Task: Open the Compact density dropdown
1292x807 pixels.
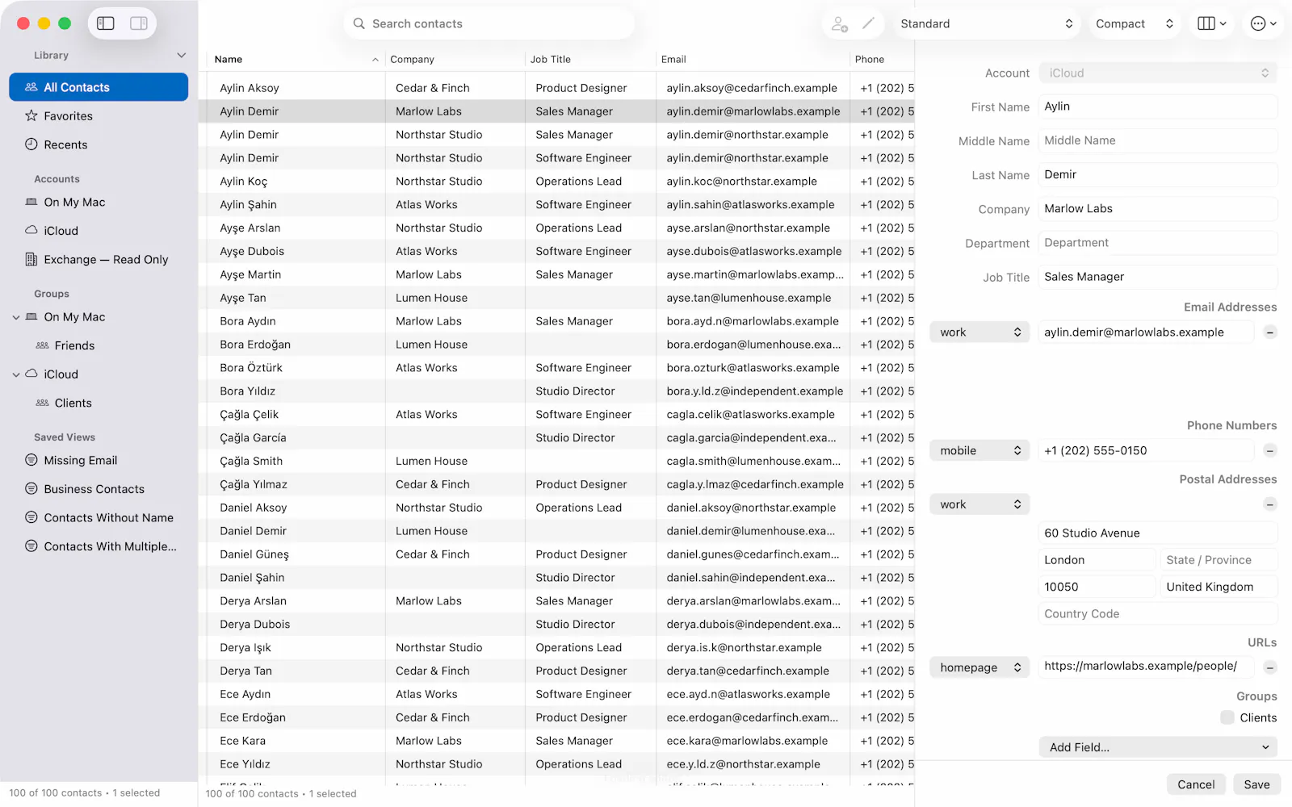Action: click(x=1134, y=23)
